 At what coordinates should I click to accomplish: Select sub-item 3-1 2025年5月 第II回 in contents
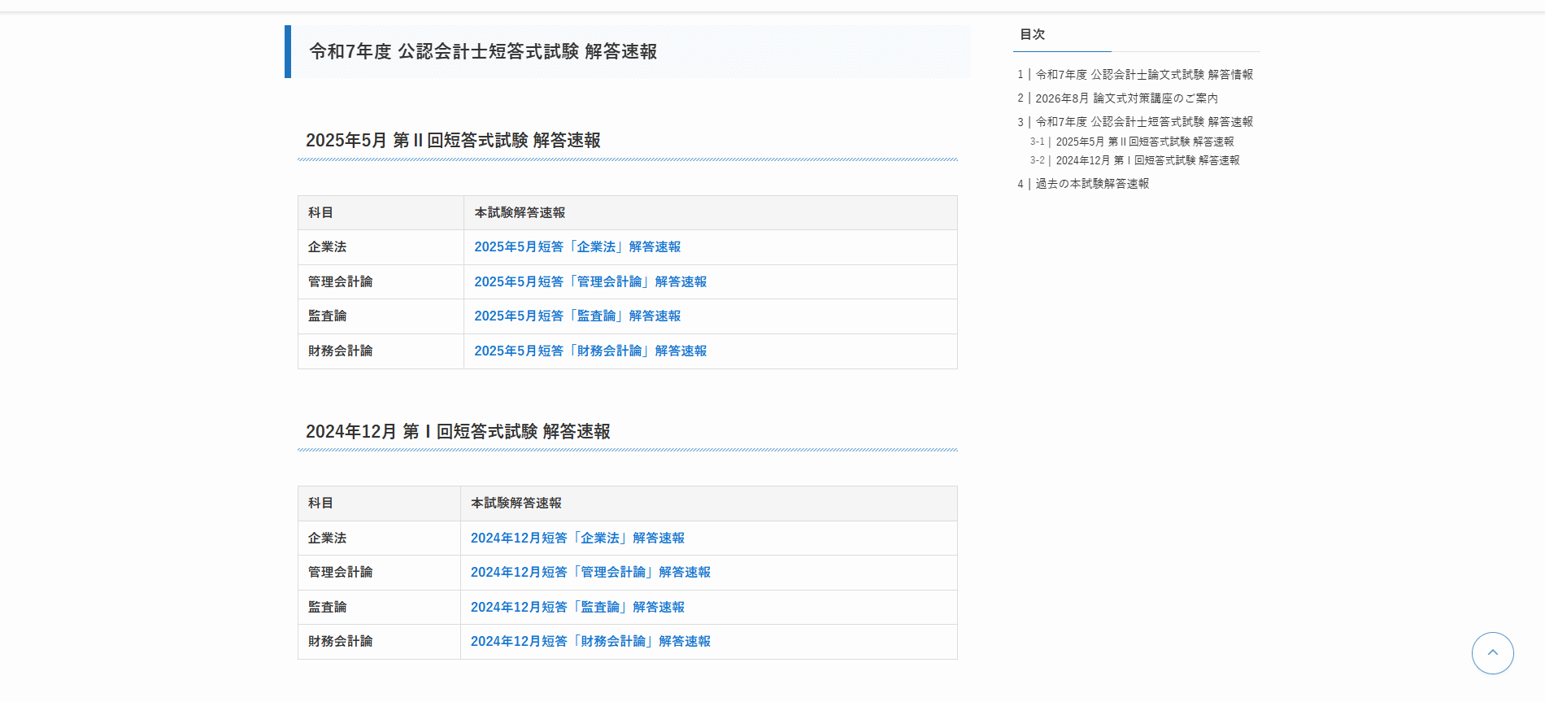(x=1144, y=142)
